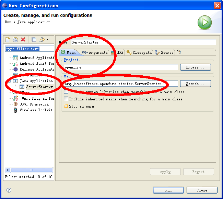The height and width of the screenshot is (199, 223).
Task: Click the Search button
Action: 195,84
